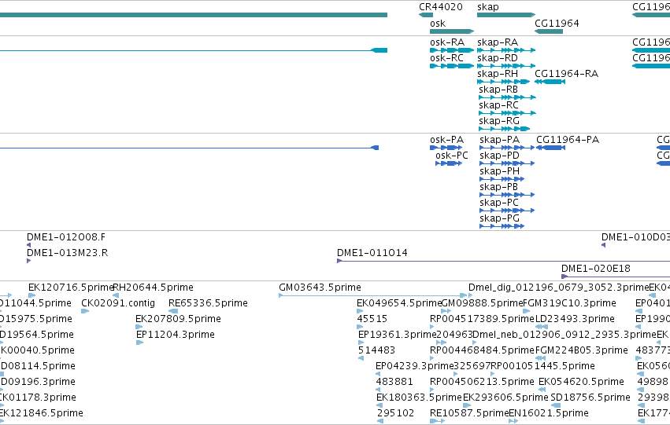This screenshot has height=425, width=670.
Task: Click the osk-RC transcript glyph
Action: (x=452, y=66)
